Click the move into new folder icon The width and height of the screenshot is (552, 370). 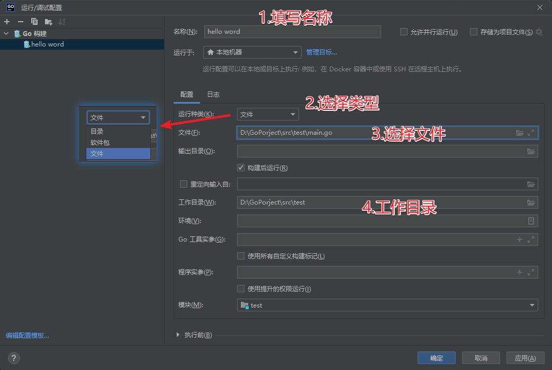48,22
